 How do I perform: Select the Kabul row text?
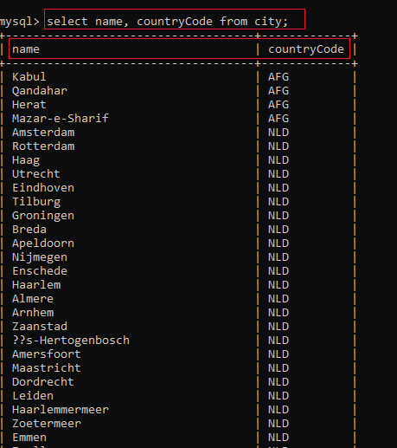(x=29, y=77)
